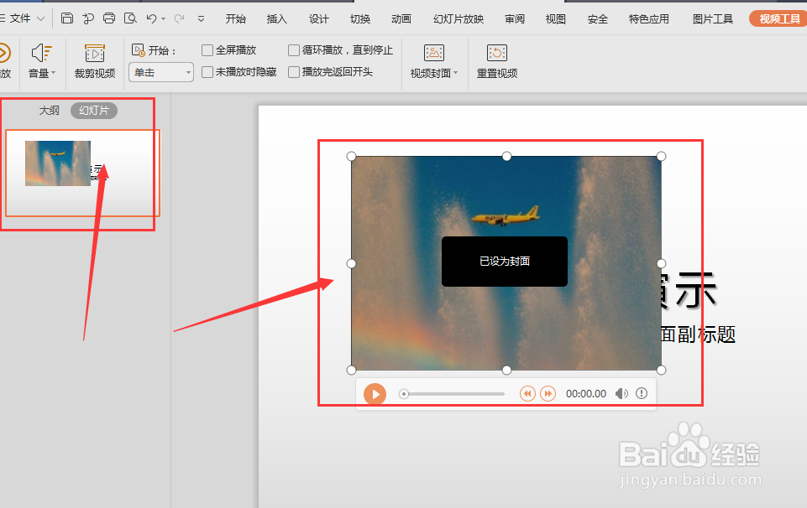This screenshot has height=508, width=807.
Task: Open the 开始 playback trigger dropdown
Action: coord(186,72)
